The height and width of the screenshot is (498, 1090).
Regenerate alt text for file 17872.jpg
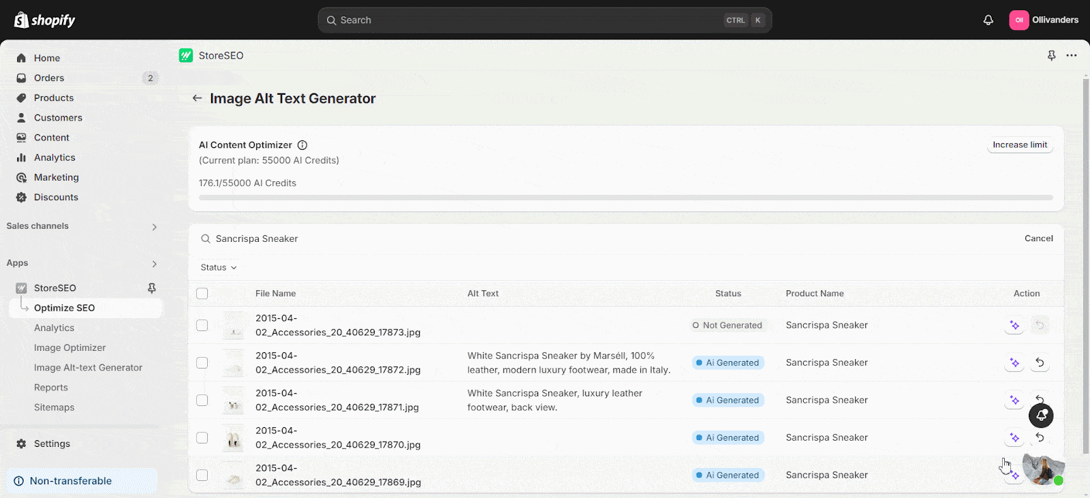1014,363
